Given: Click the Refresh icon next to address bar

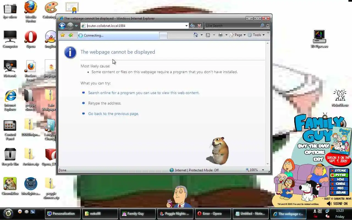Looking at the screenshot, I should 193,26.
